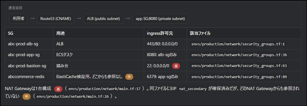Open the security_groups.tf:63 file reference
This screenshot has width=307, height=106.
239,66
